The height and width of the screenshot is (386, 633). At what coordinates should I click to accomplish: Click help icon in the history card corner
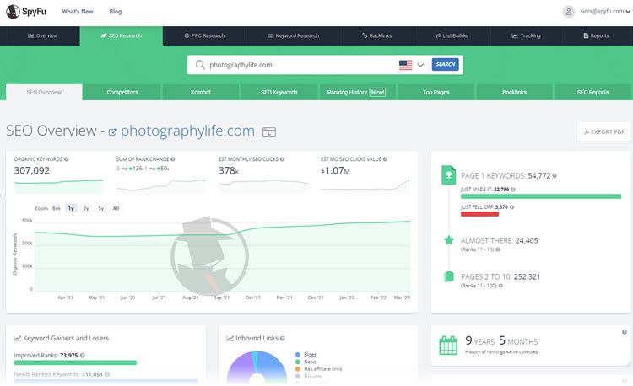click(x=624, y=332)
